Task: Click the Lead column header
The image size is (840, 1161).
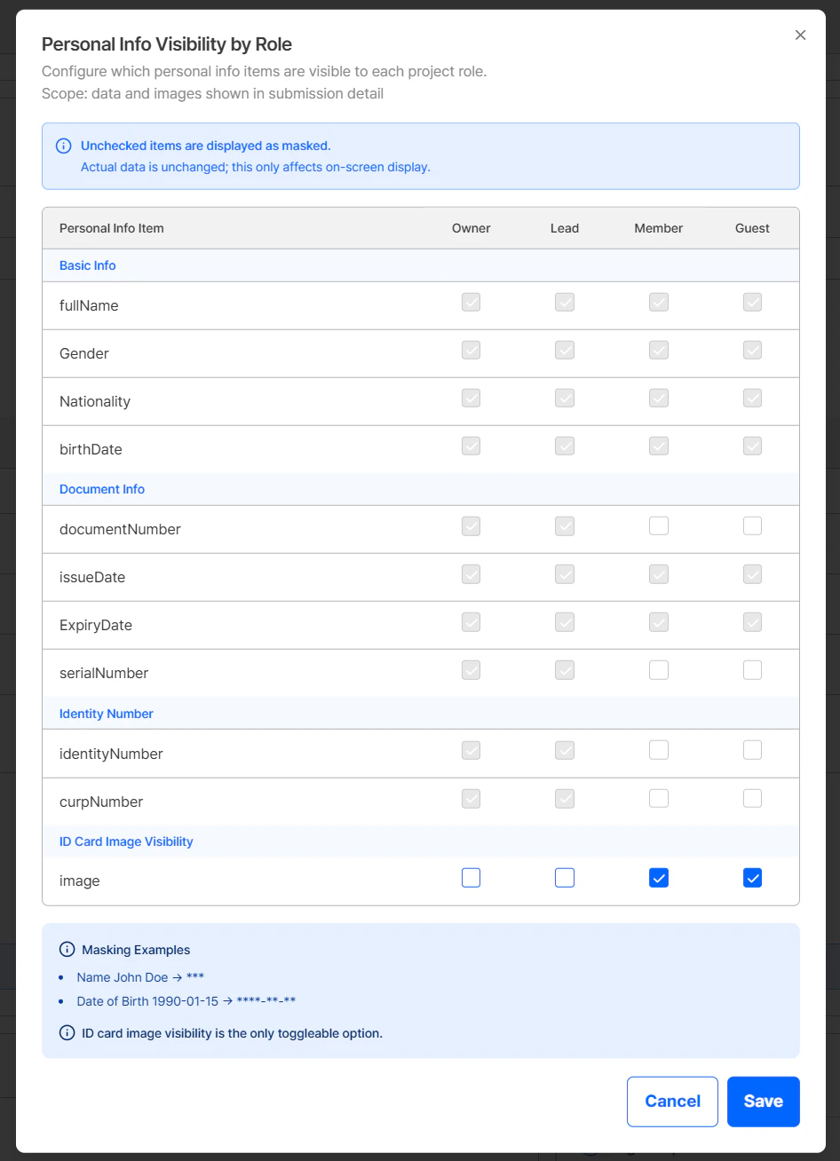Action: pos(565,228)
